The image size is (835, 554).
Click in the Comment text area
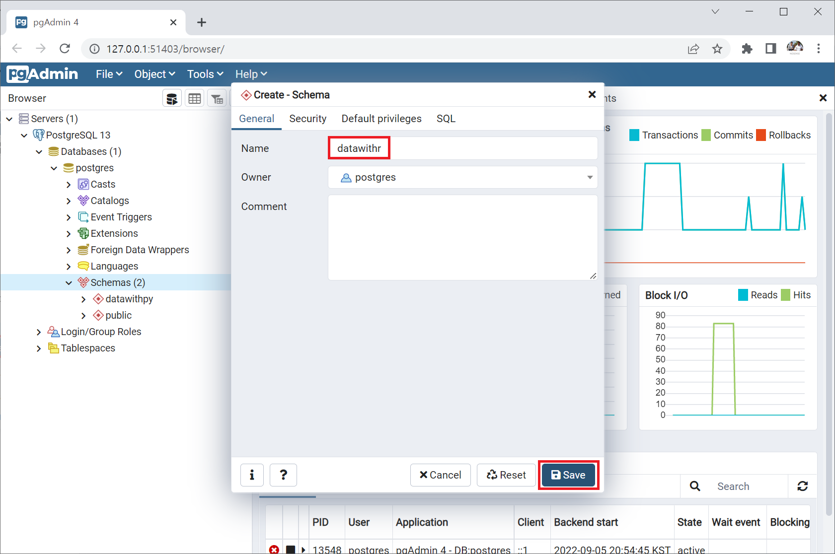(462, 237)
